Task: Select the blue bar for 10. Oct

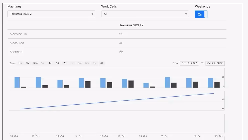Action: tap(17, 83)
